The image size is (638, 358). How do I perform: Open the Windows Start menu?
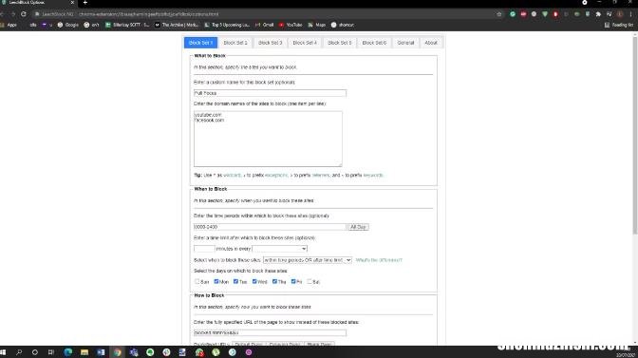coord(3,352)
